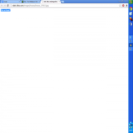
Task: Click the forward navigation arrow
Action: pos(5,6)
